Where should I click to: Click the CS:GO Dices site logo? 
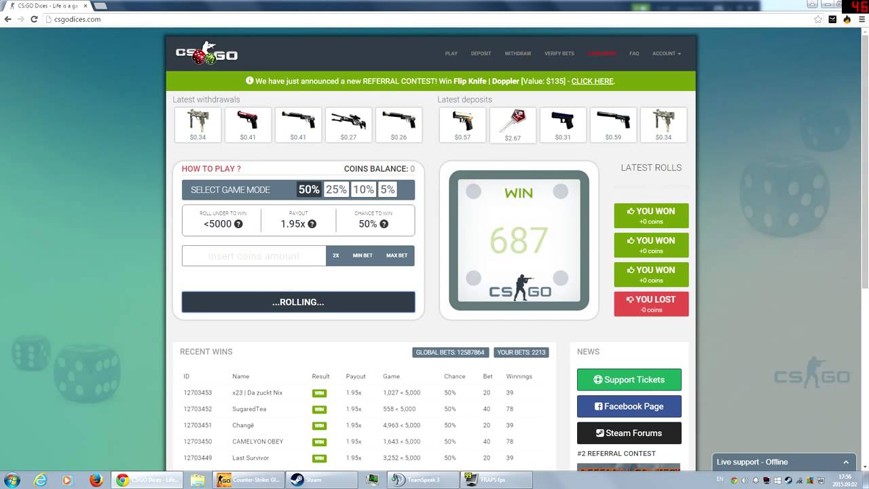[206, 54]
